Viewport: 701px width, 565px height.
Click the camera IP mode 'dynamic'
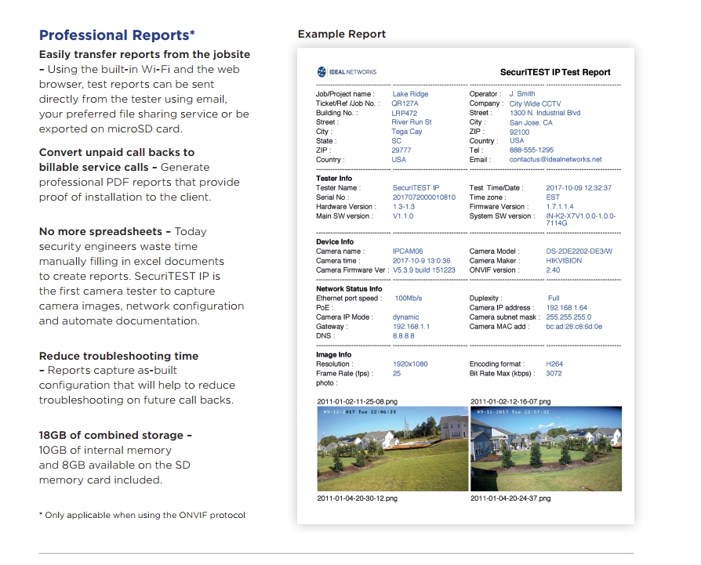tap(405, 317)
